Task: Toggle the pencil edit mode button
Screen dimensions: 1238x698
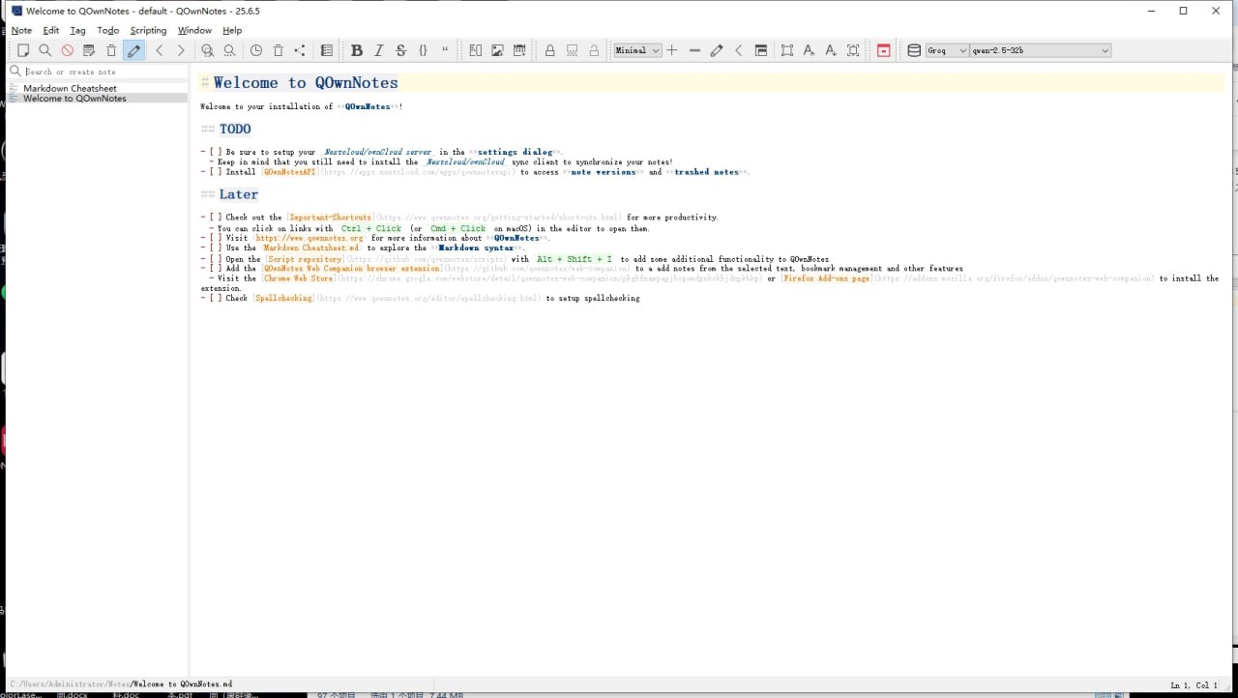Action: tap(134, 50)
